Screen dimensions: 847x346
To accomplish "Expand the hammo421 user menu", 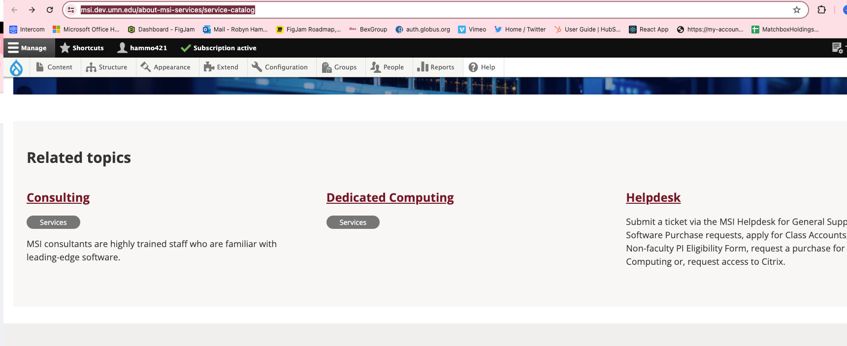I will click(142, 48).
